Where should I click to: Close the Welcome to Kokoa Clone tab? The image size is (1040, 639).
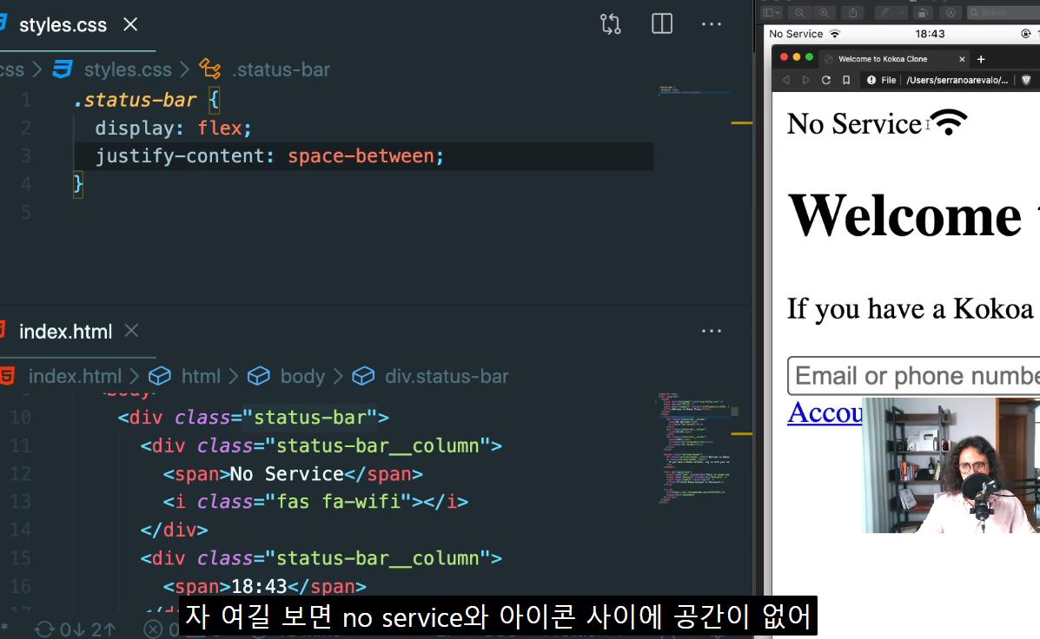click(962, 59)
